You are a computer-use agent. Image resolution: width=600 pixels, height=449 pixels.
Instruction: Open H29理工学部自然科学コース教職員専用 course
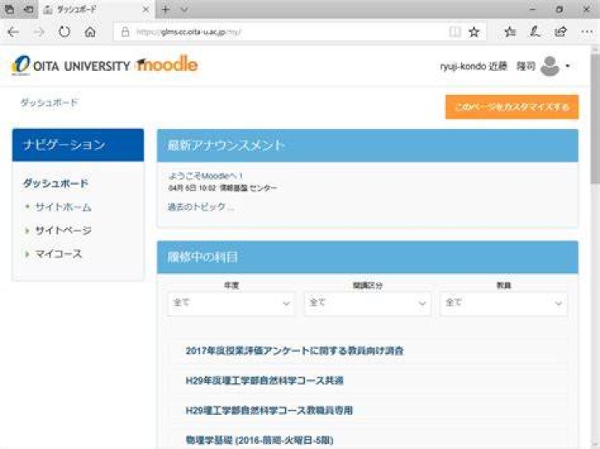(269, 411)
